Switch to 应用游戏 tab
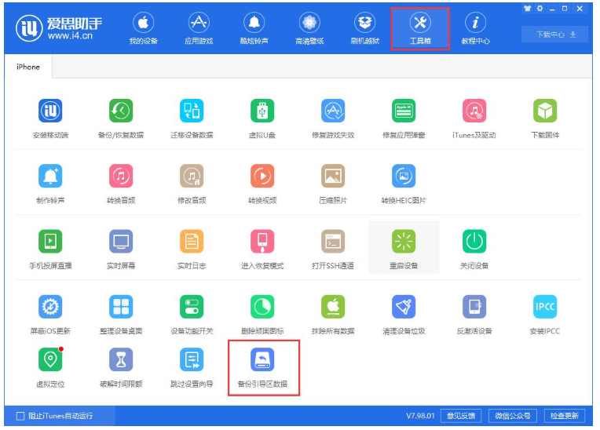 click(x=199, y=29)
